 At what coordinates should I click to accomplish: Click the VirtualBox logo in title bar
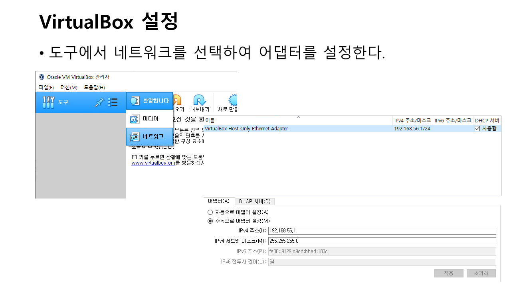(42, 77)
